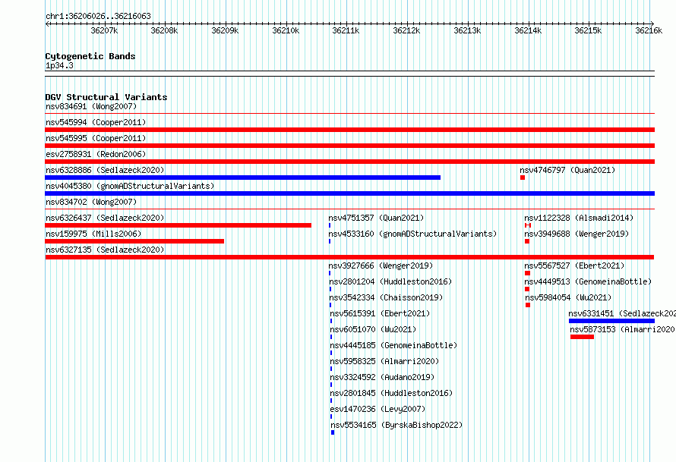Click the 36211k ruler tick label

346,30
